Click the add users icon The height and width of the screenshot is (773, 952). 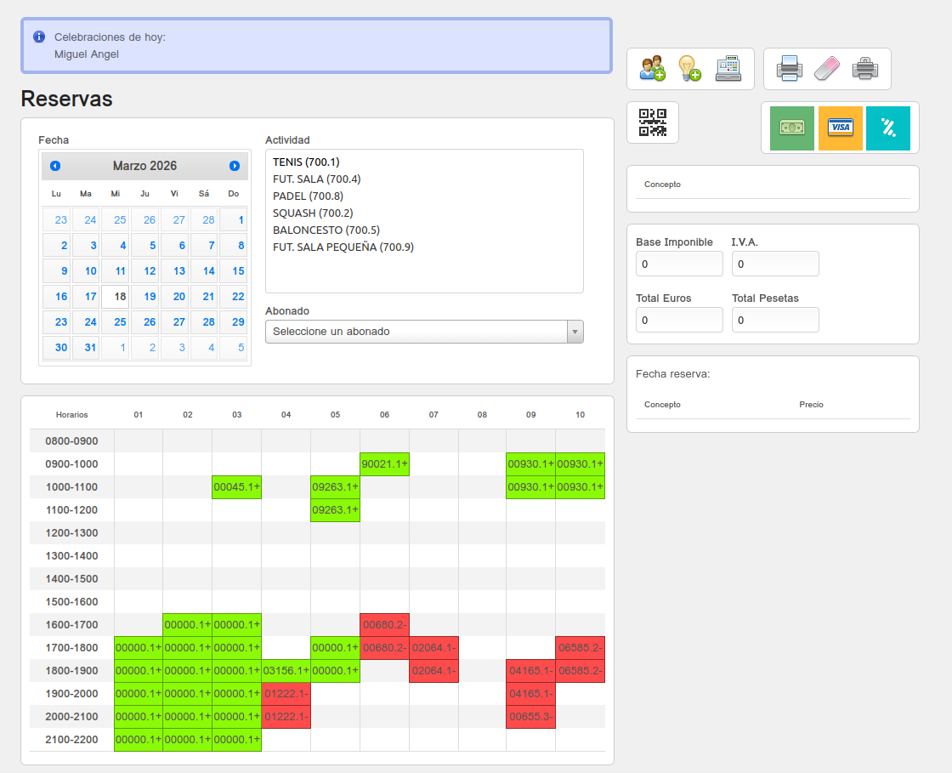click(x=653, y=68)
